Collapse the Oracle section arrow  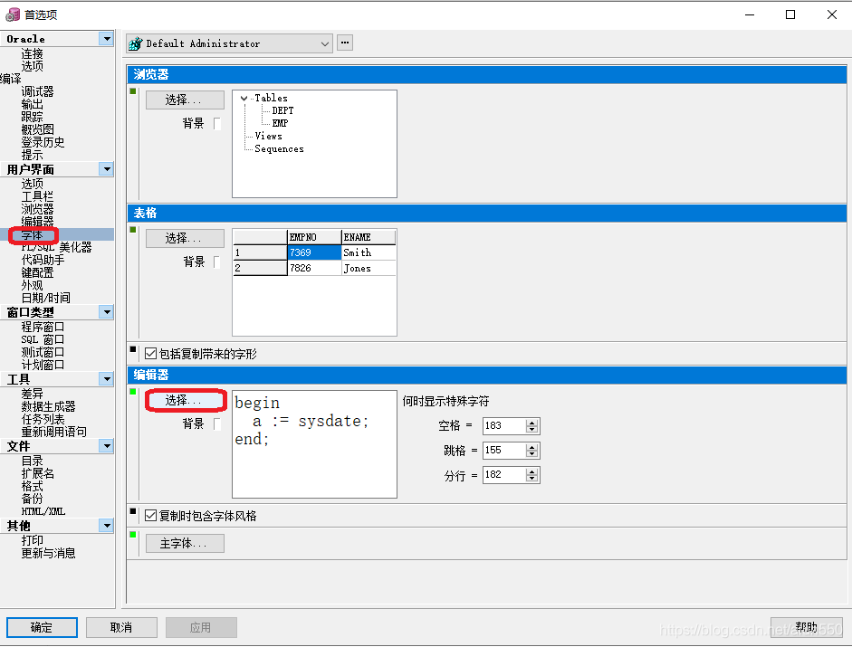[x=107, y=39]
